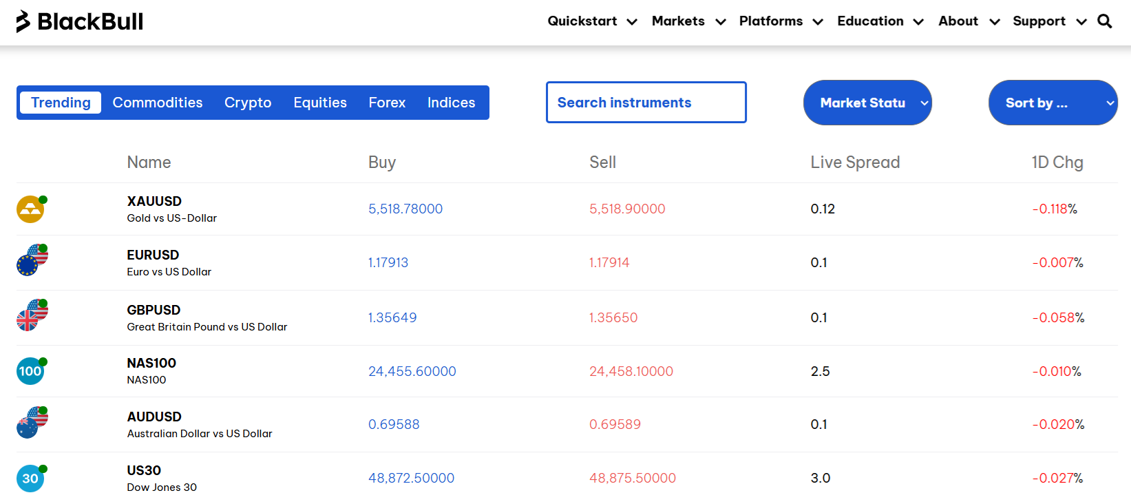Click the NAS100 instrument name
Viewport: 1131px width, 504px height.
pos(151,363)
